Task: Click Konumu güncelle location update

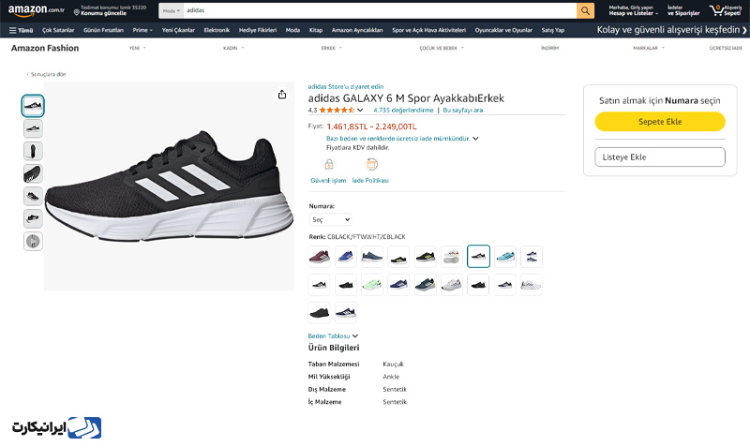Action: tap(103, 13)
